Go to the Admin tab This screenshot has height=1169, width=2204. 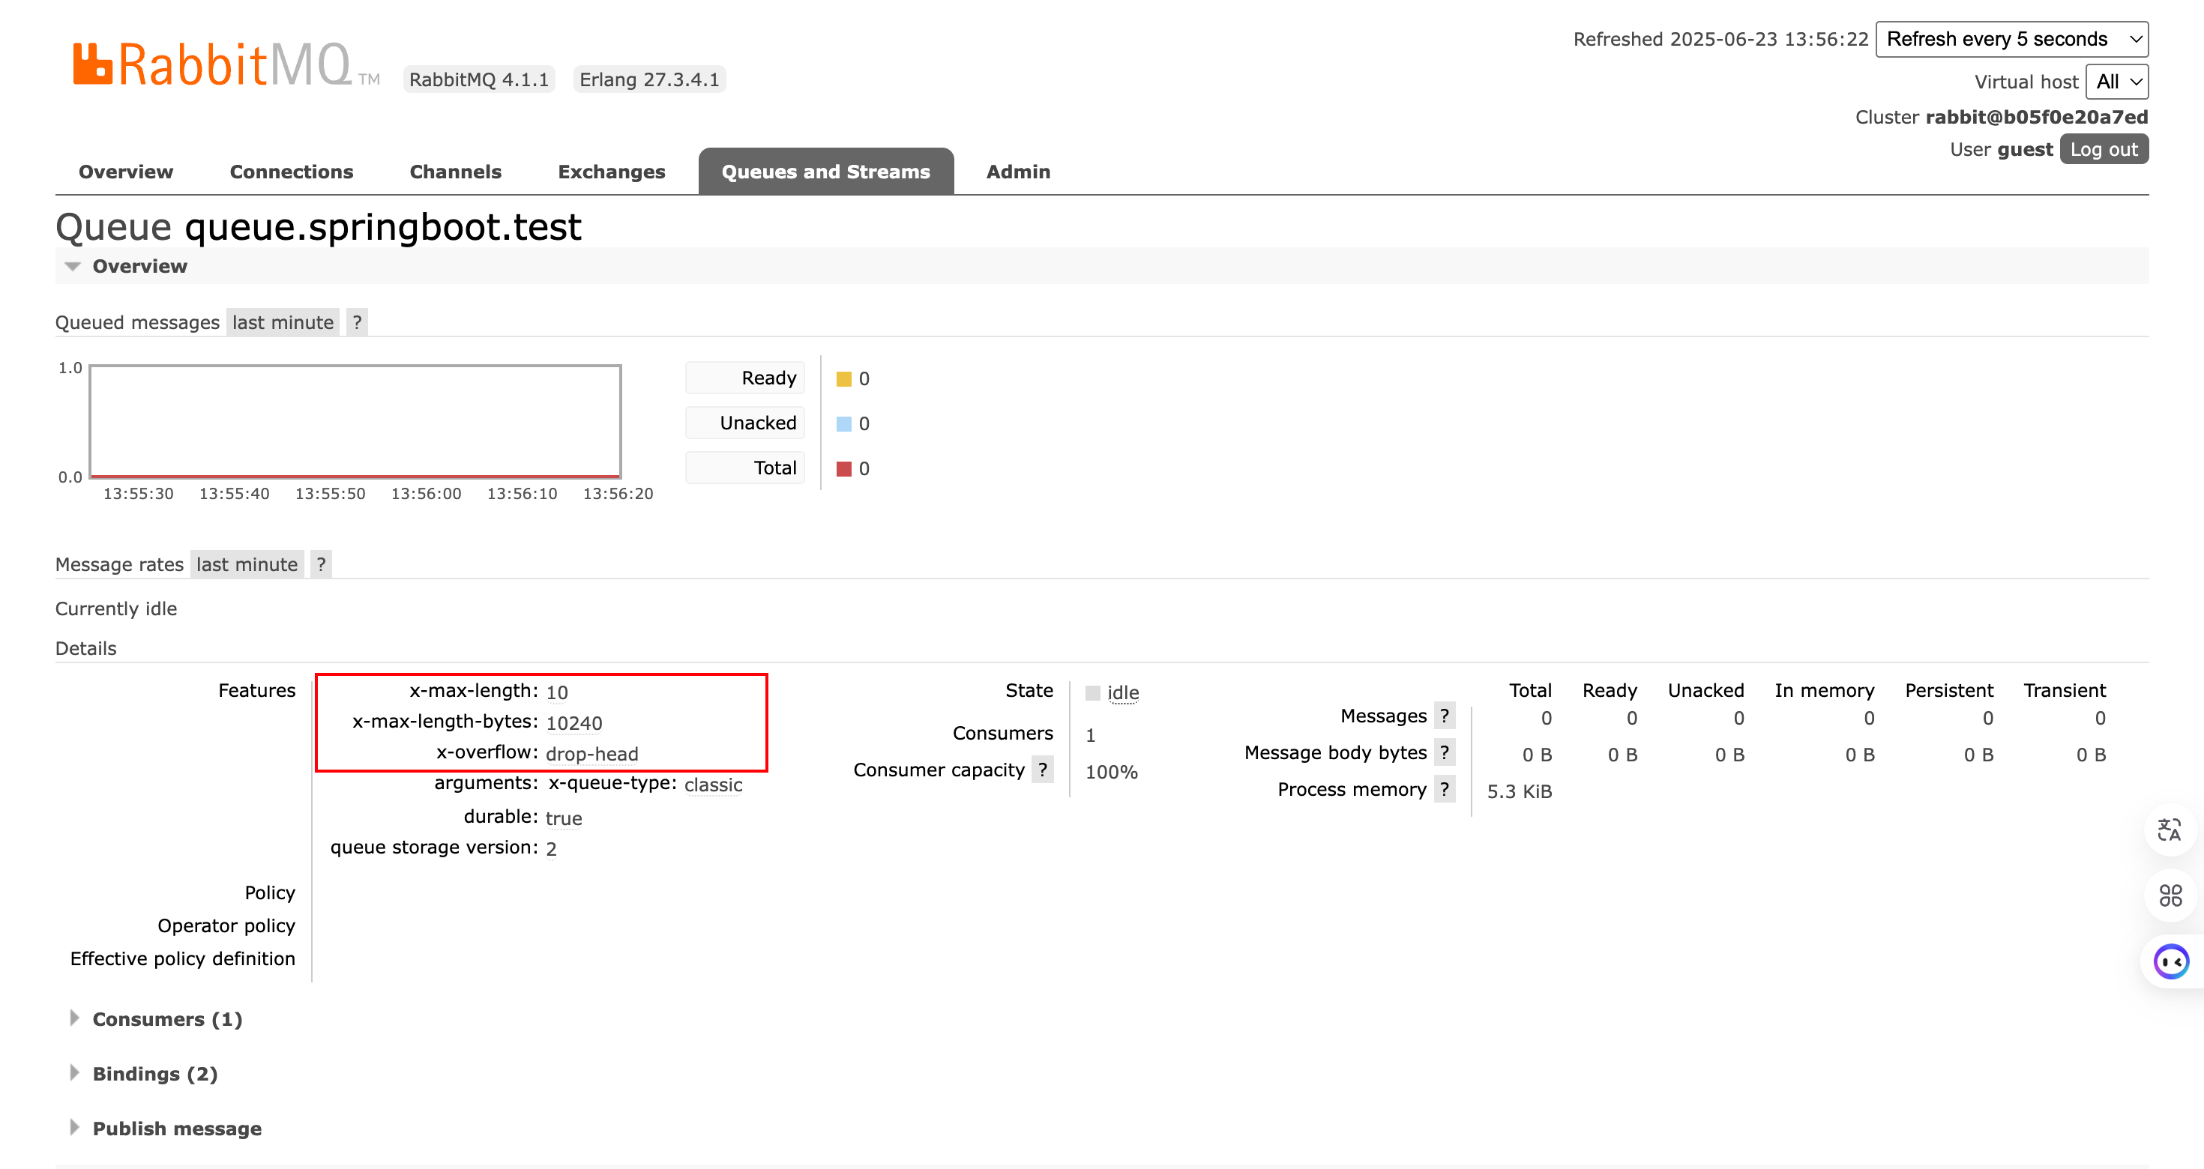pyautogui.click(x=1018, y=172)
